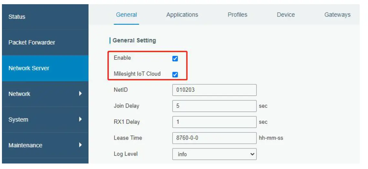Toggle the Enable checkbox
368x169 pixels.
tap(175, 58)
